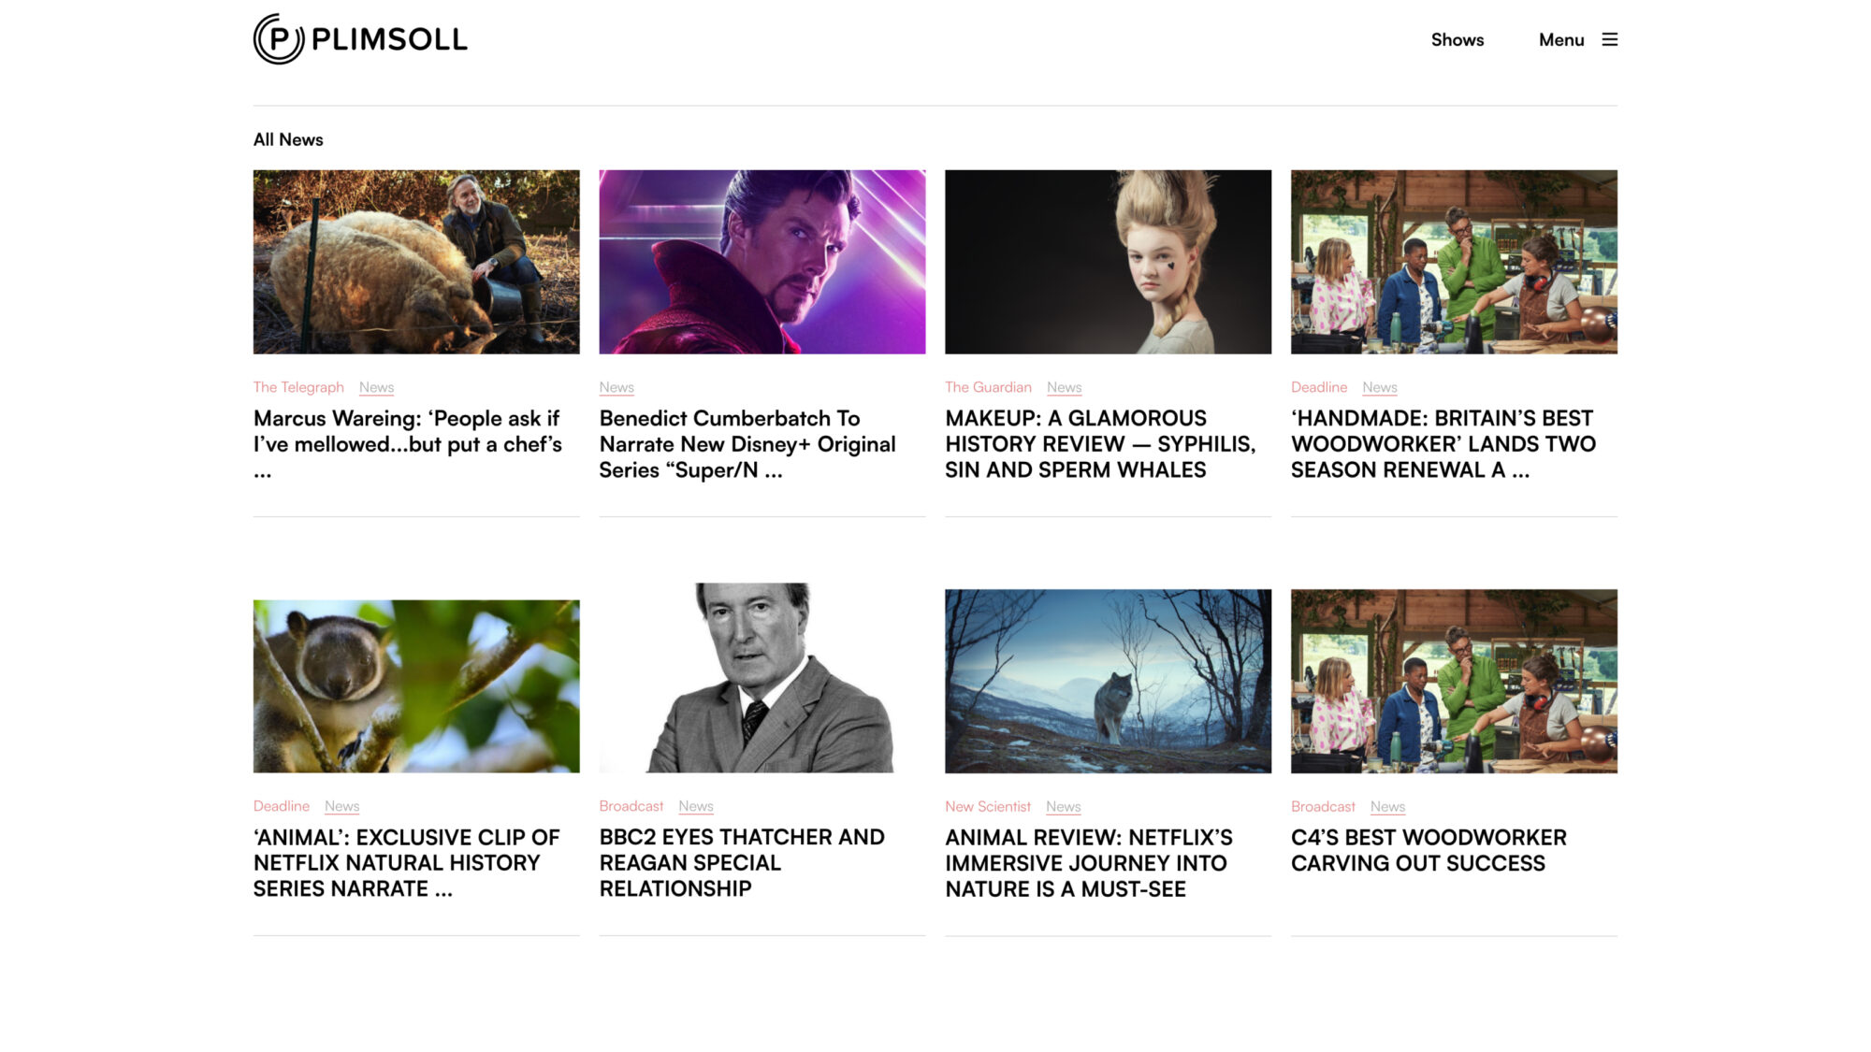This screenshot has height=1052, width=1871.
Task: Click News tag above Animal exclusive clip headline
Action: coord(341,806)
